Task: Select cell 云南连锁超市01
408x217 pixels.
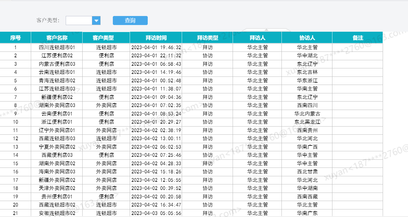Action: (57, 72)
